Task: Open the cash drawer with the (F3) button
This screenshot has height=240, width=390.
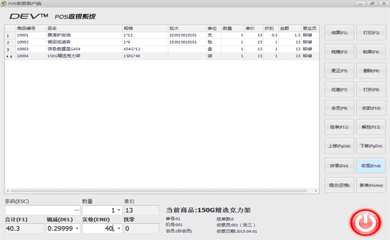Action: tap(339, 52)
